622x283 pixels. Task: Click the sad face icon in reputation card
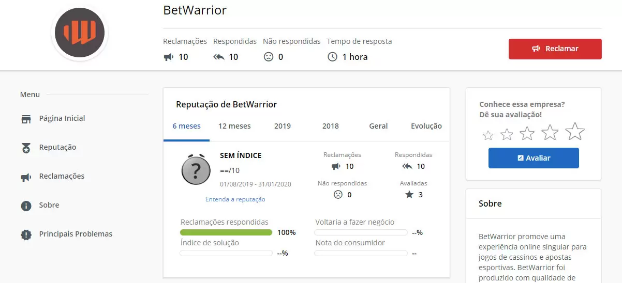coord(338,195)
